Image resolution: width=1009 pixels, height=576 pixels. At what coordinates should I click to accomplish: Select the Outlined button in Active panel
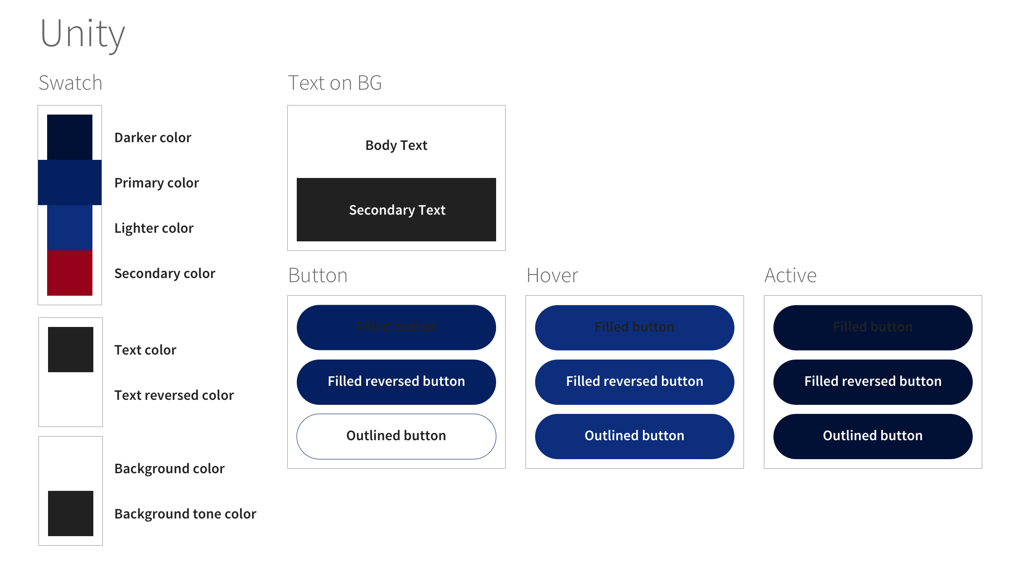pyautogui.click(x=873, y=436)
